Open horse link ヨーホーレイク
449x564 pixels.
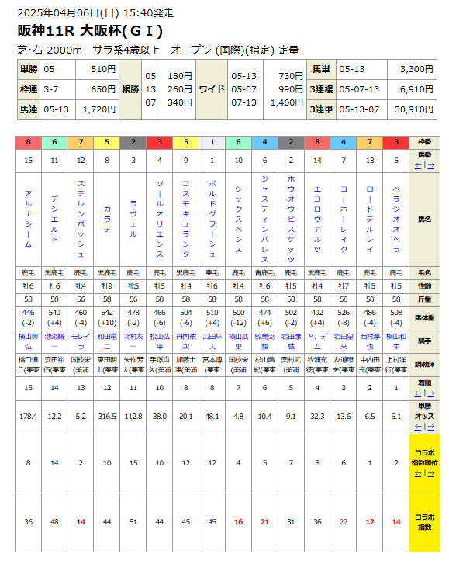[344, 220]
